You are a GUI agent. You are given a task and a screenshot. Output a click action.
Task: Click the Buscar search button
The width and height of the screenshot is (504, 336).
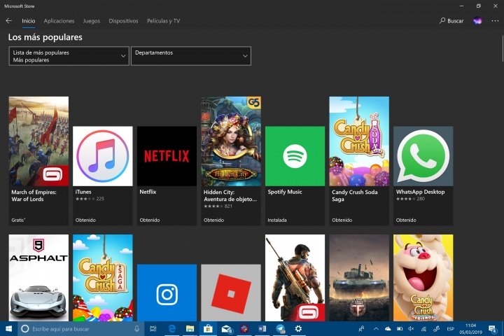(x=451, y=21)
